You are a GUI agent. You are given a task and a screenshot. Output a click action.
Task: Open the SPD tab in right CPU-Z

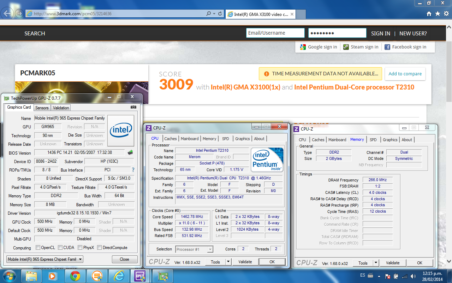click(x=373, y=140)
